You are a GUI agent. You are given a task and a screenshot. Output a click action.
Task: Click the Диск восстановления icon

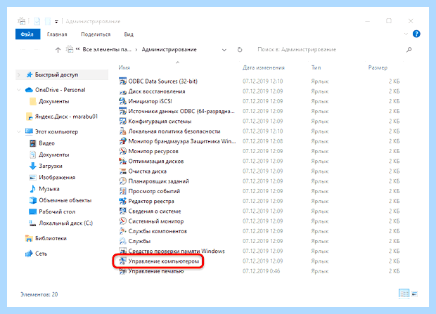[122, 91]
